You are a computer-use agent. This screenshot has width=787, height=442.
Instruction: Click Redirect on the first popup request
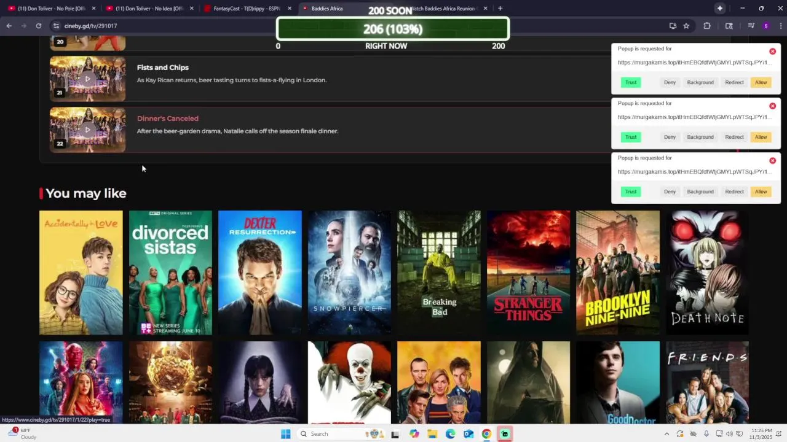point(734,82)
